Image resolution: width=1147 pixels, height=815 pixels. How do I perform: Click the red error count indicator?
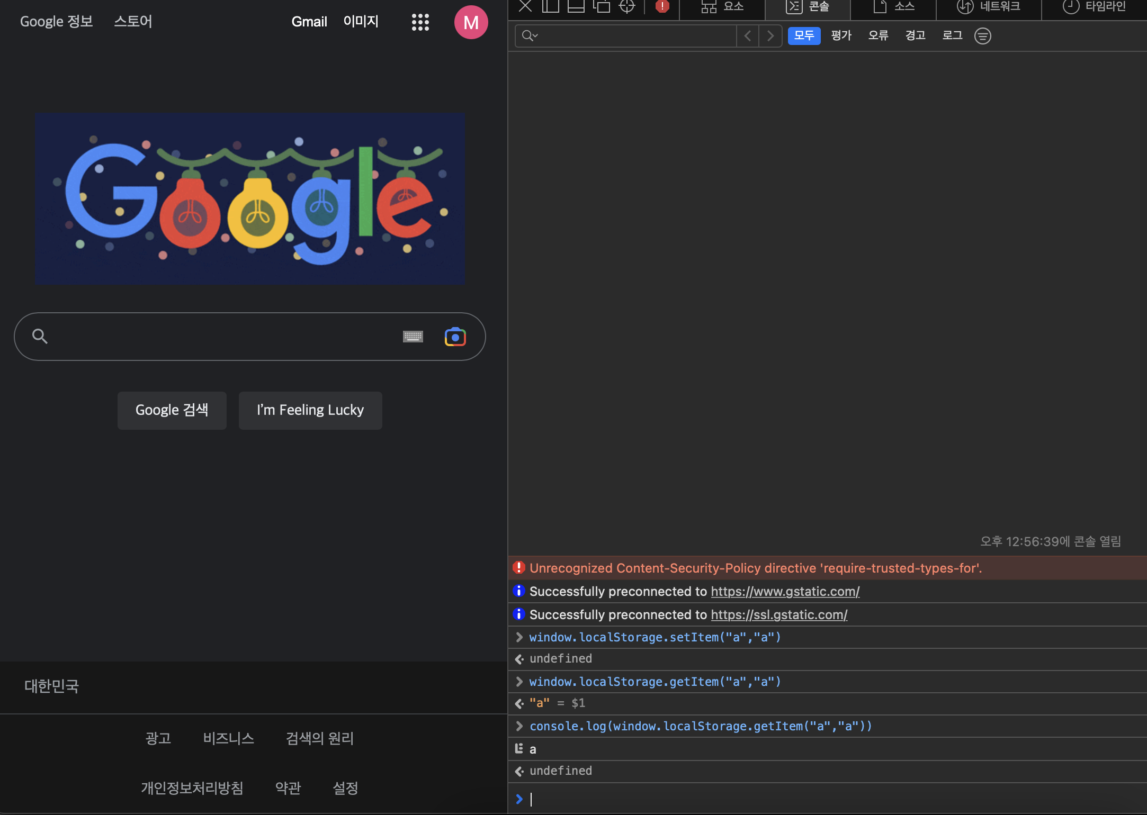[x=662, y=6]
